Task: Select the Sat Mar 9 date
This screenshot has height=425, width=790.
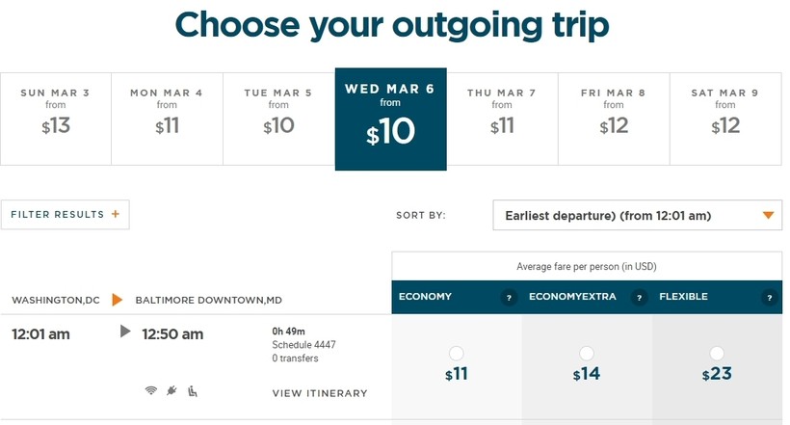Action: [x=725, y=116]
